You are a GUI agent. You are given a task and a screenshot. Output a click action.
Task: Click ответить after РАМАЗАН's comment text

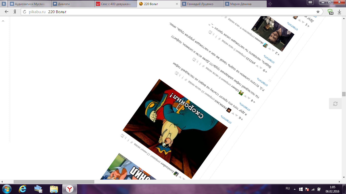coord(245,107)
